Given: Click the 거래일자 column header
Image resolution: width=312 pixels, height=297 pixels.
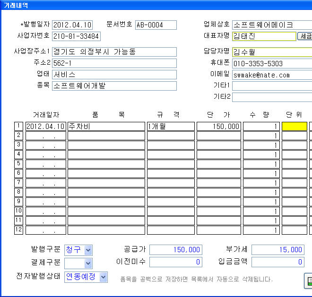Looking at the screenshot, I should coord(46,115).
